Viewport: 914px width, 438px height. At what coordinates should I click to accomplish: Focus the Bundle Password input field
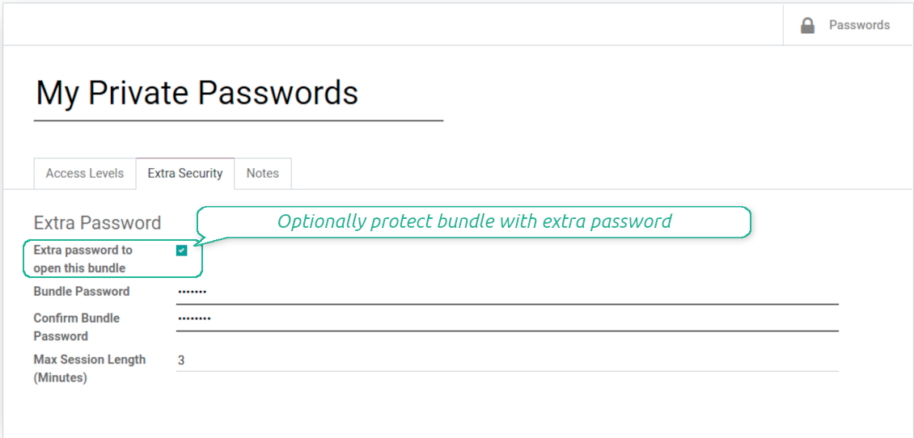click(x=506, y=291)
